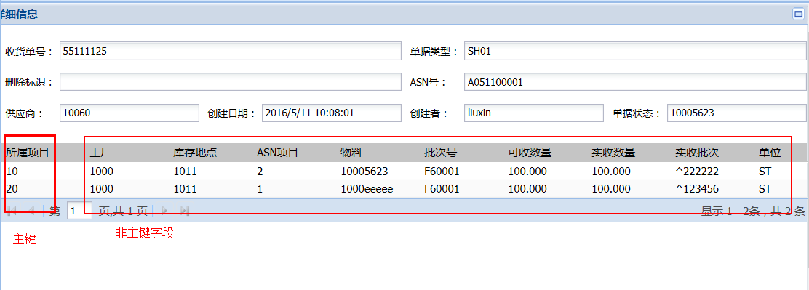Sort by the 单位 column header
This screenshot has width=809, height=290.
coord(769,153)
